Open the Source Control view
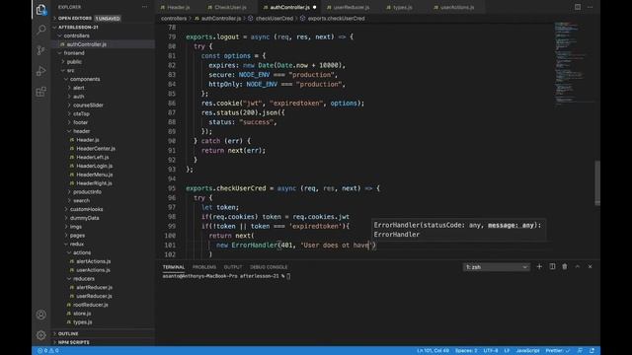The height and width of the screenshot is (355, 632). point(41,50)
